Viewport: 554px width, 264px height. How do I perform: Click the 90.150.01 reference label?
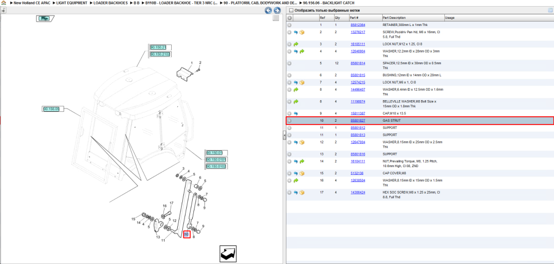coord(214,153)
